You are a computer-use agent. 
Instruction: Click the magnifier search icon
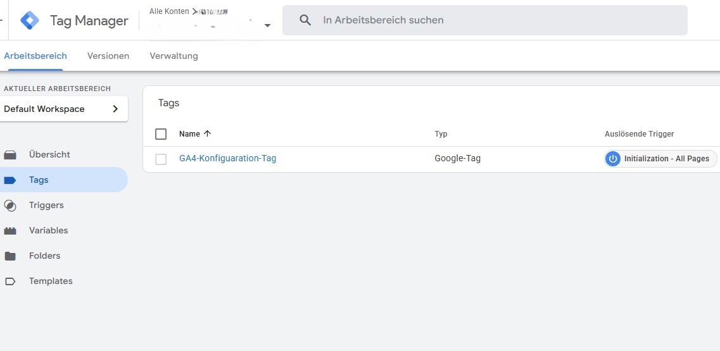click(305, 20)
